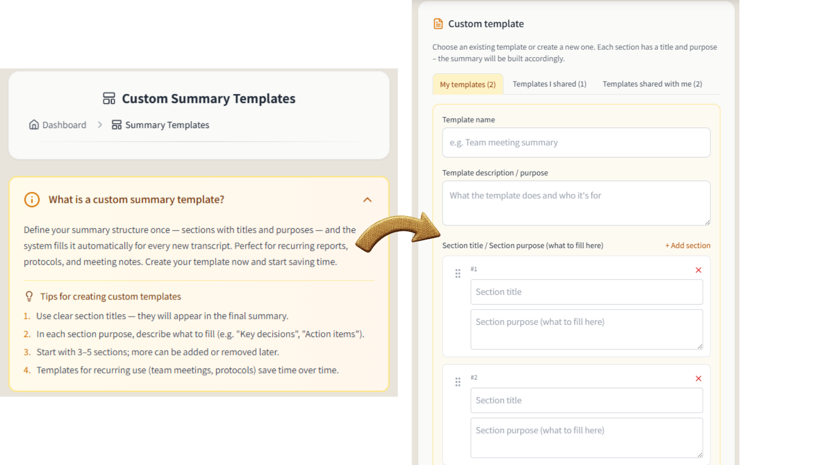
Task: Grab the drag handle of section #2
Action: pyautogui.click(x=458, y=382)
